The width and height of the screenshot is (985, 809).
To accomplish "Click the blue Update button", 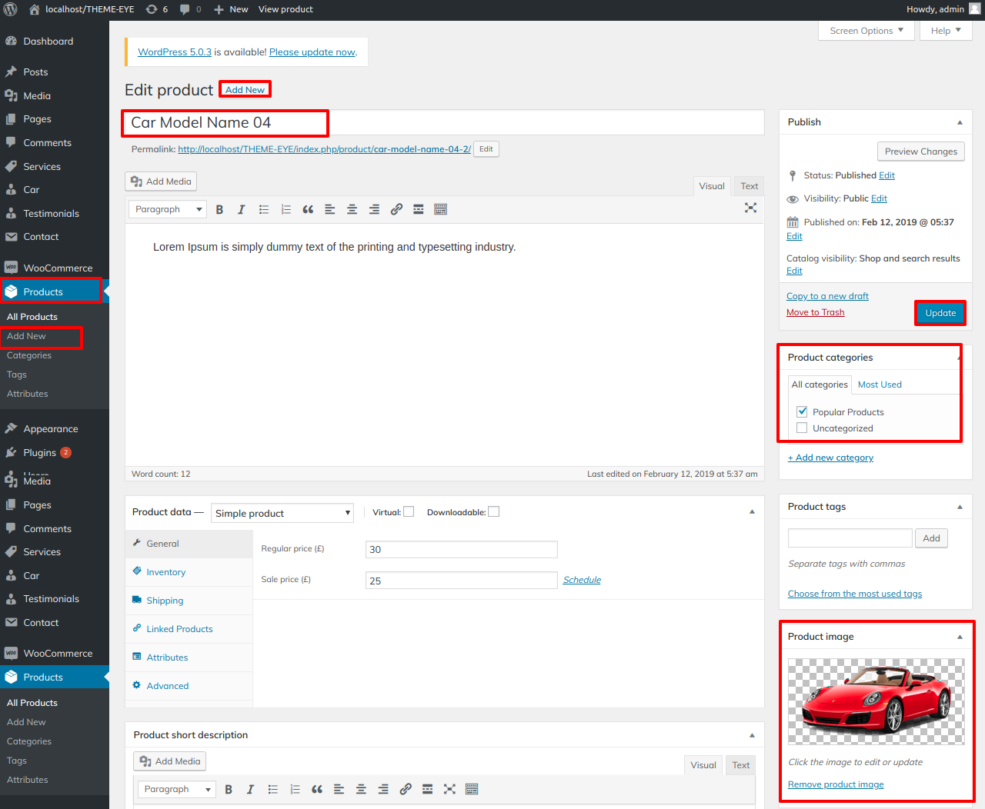I will 940,313.
